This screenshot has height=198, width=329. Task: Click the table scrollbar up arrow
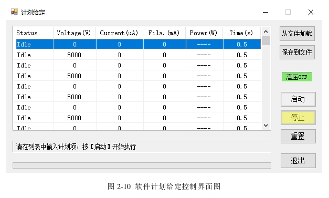coord(266,32)
